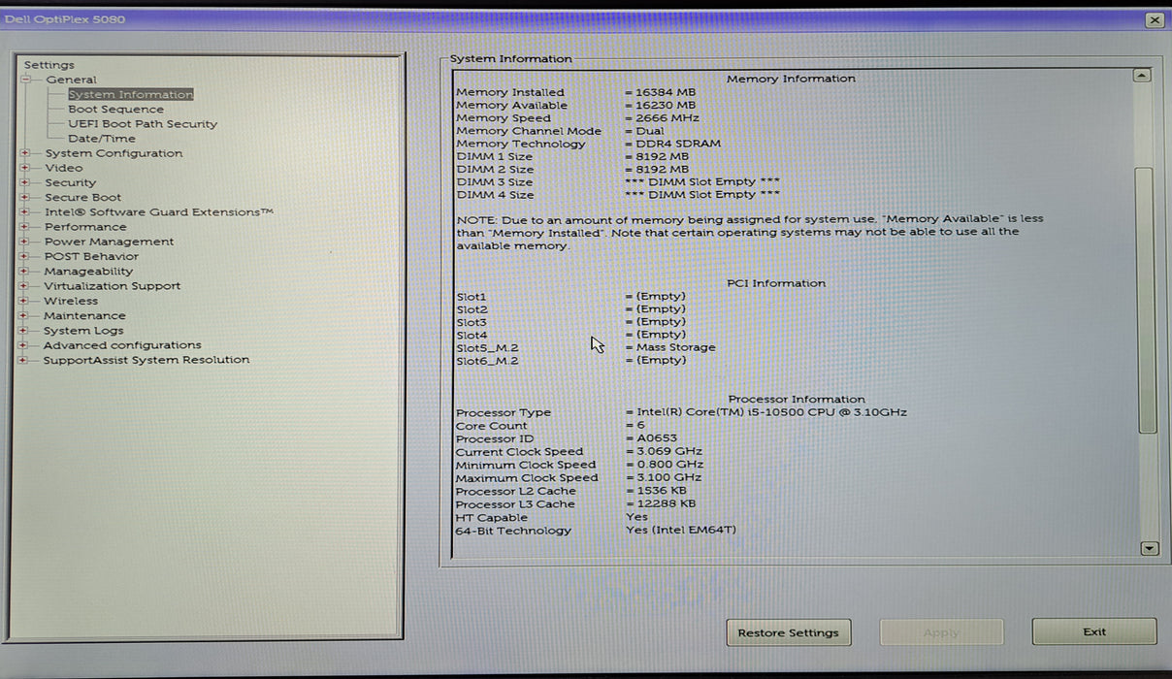Click the Exit button
Screen dimensions: 1172x679
(1093, 631)
